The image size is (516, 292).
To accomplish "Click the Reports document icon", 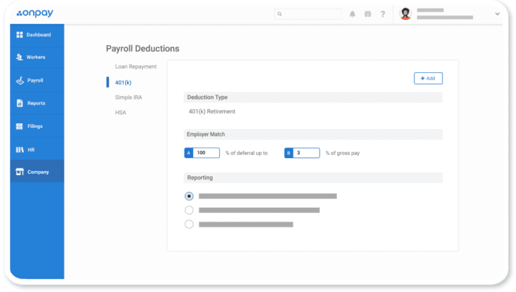I will 19,103.
